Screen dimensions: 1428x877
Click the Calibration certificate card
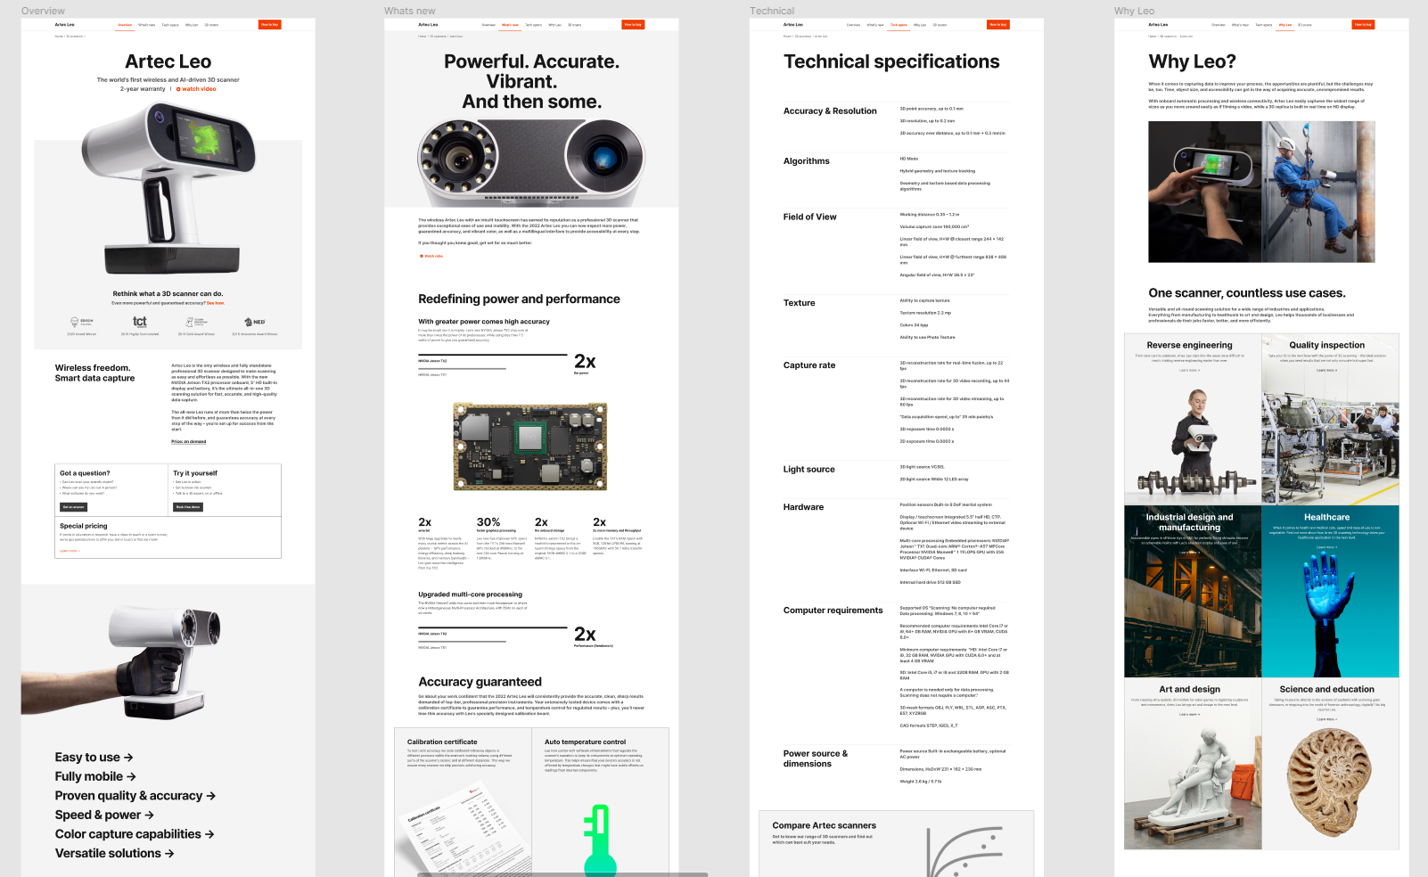point(464,801)
